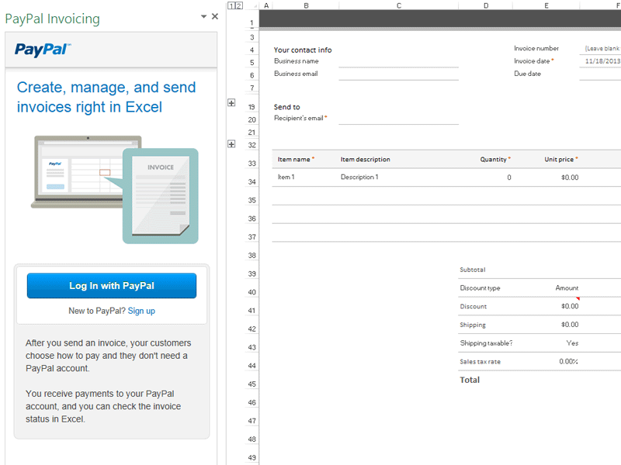Click the Due date input cell
This screenshot has width=621, height=465.
pyautogui.click(x=600, y=74)
